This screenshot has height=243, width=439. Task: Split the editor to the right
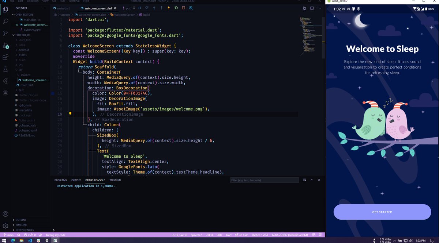click(x=312, y=8)
